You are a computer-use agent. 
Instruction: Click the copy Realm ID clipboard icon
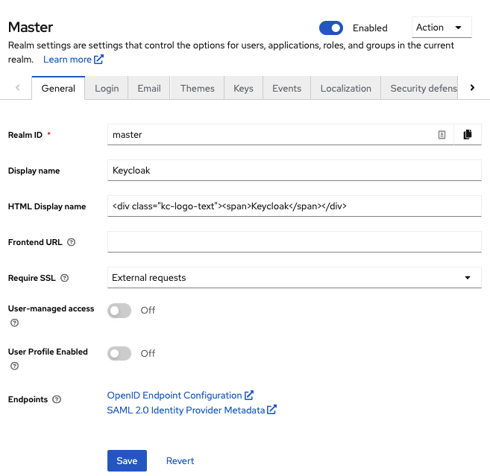pos(468,135)
